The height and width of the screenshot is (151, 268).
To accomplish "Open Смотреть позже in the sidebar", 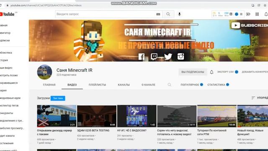I will point(9,75).
